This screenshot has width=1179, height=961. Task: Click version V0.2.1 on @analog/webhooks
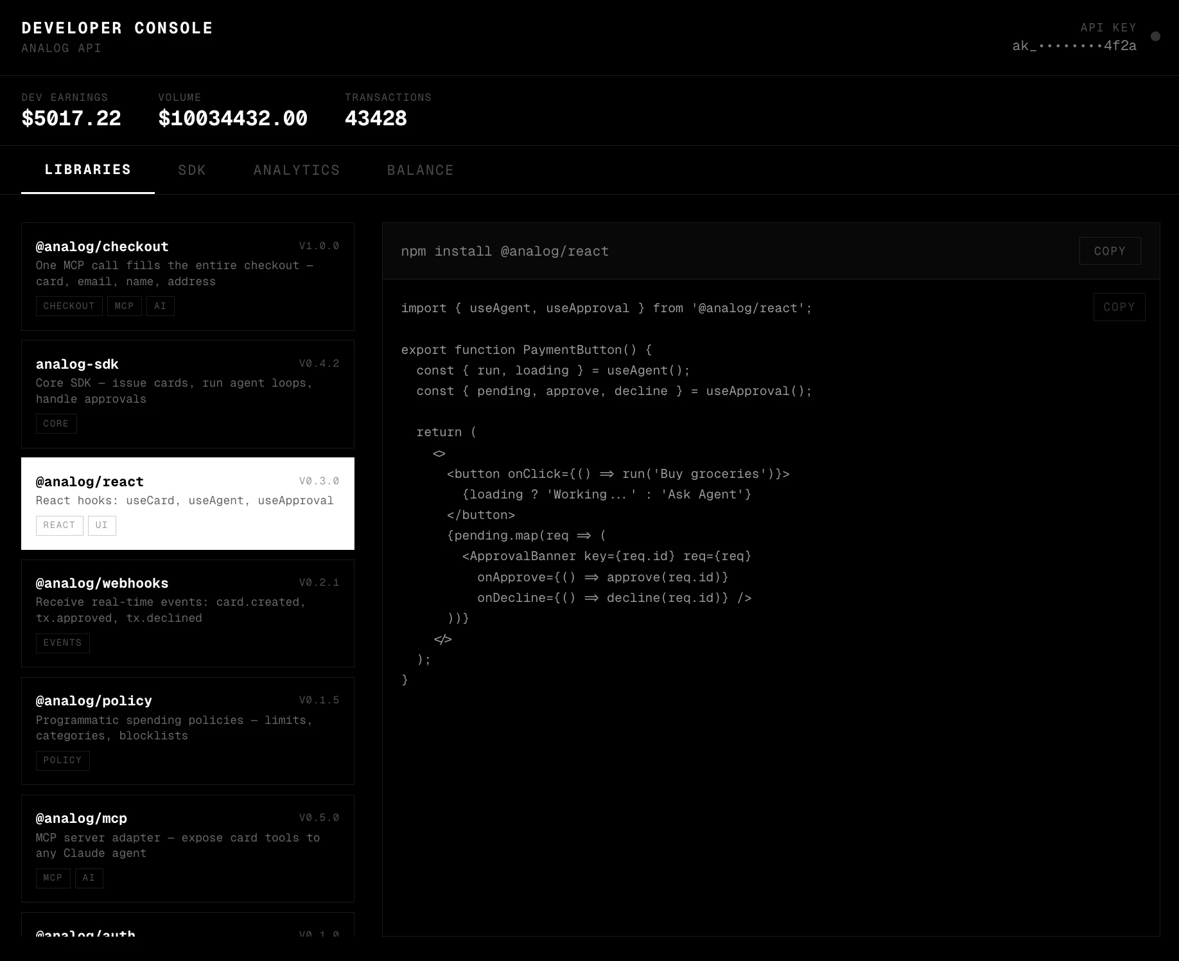(x=319, y=583)
